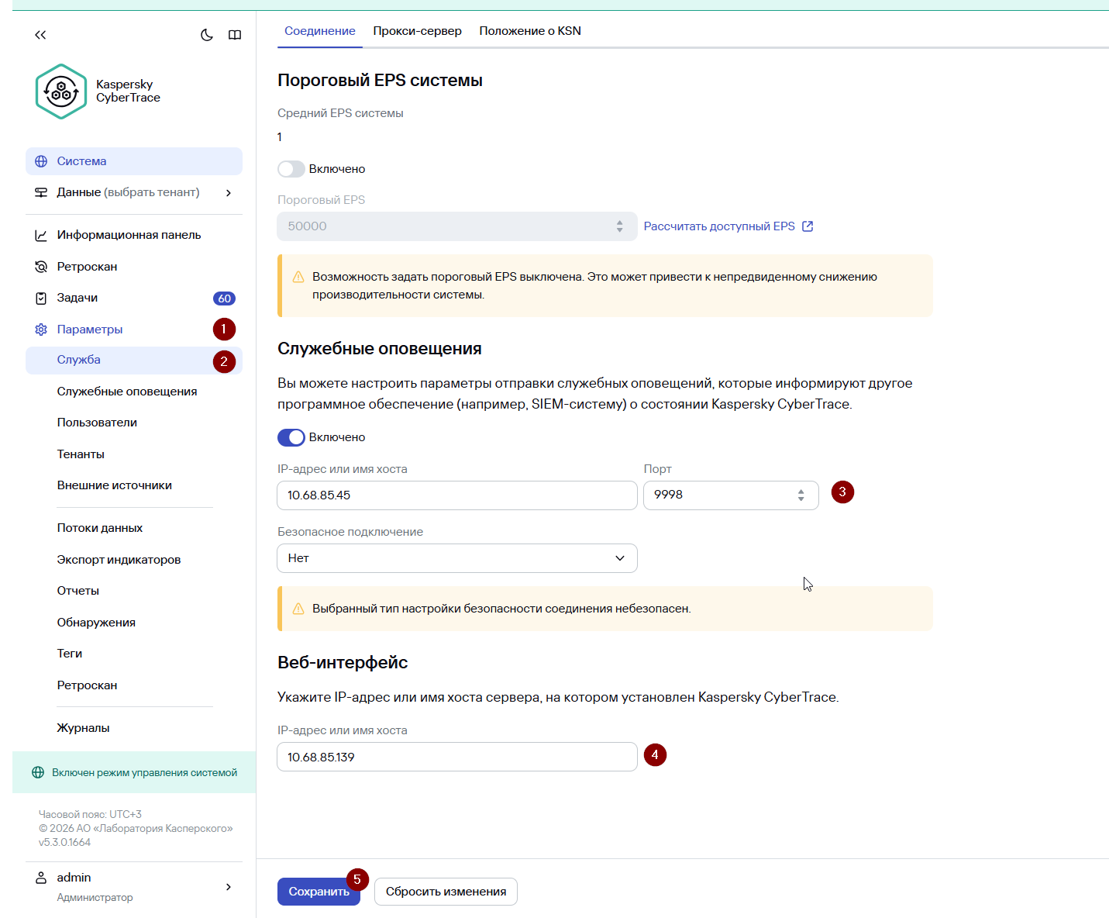Image resolution: width=1109 pixels, height=918 pixels.
Task: Click the Включен режим управления системой banner text
Action: (x=145, y=772)
